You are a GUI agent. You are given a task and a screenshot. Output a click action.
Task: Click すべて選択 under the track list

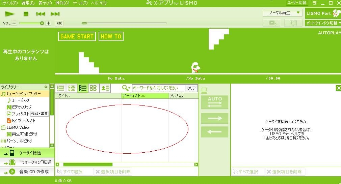coord(70,172)
